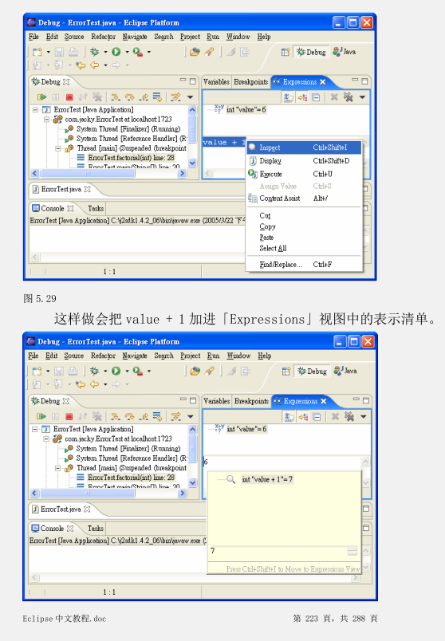Click Debug tree horizontal scrollbar in top window
Screen dimensions: 445x641
click(x=108, y=173)
